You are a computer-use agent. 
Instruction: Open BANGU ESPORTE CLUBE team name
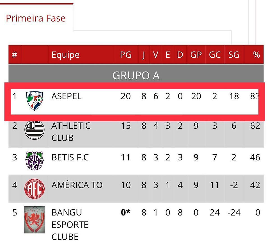point(70,224)
